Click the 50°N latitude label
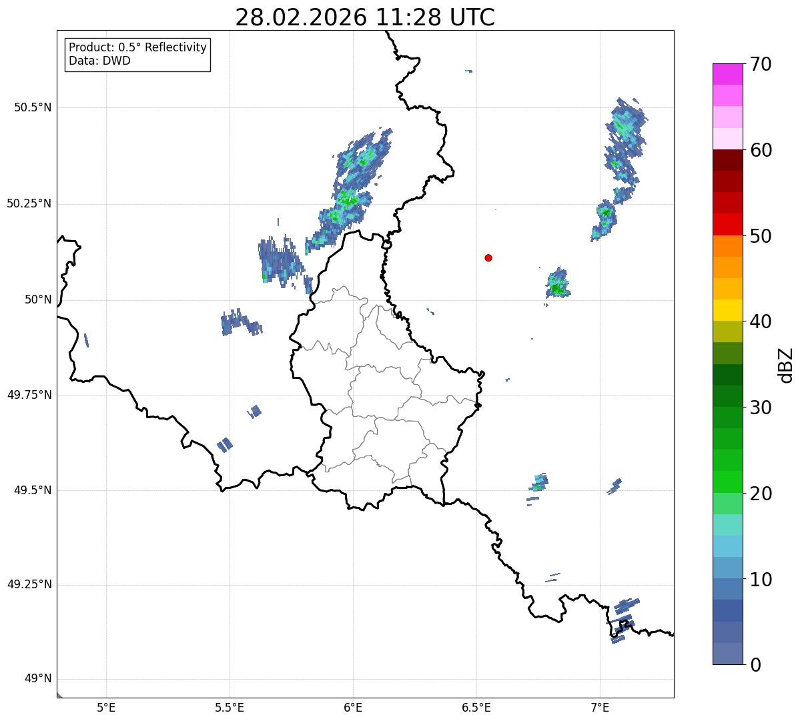The width and height of the screenshot is (802, 721). pyautogui.click(x=38, y=299)
